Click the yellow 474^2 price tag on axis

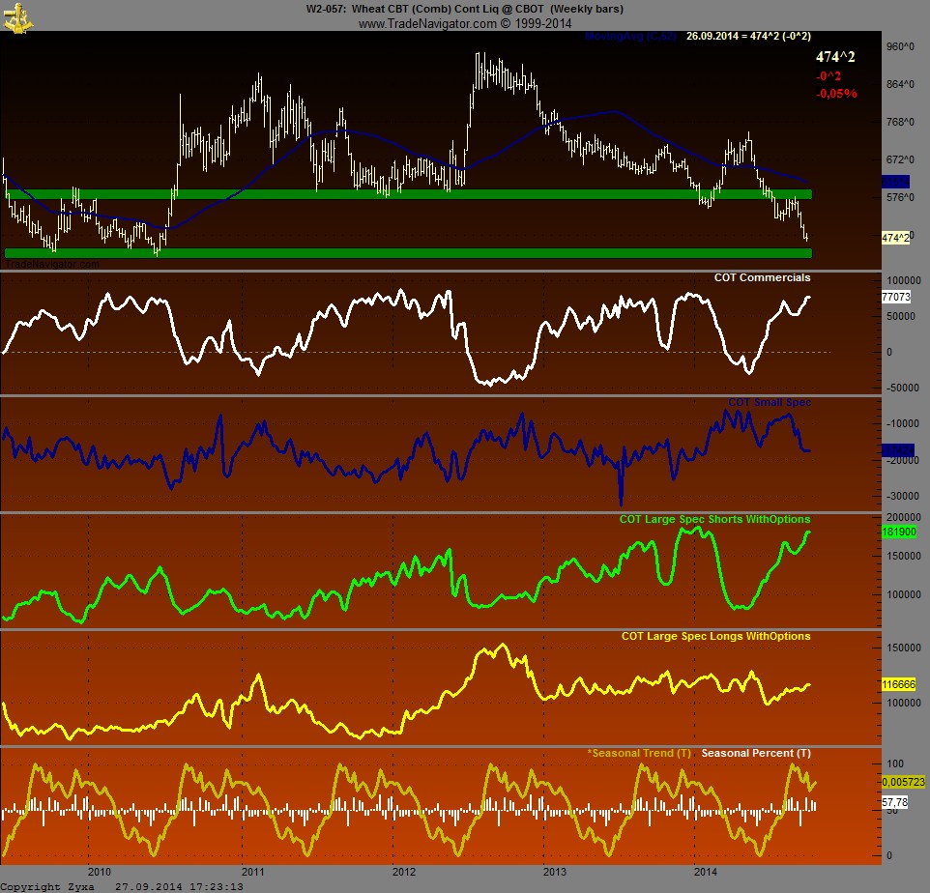(895, 238)
